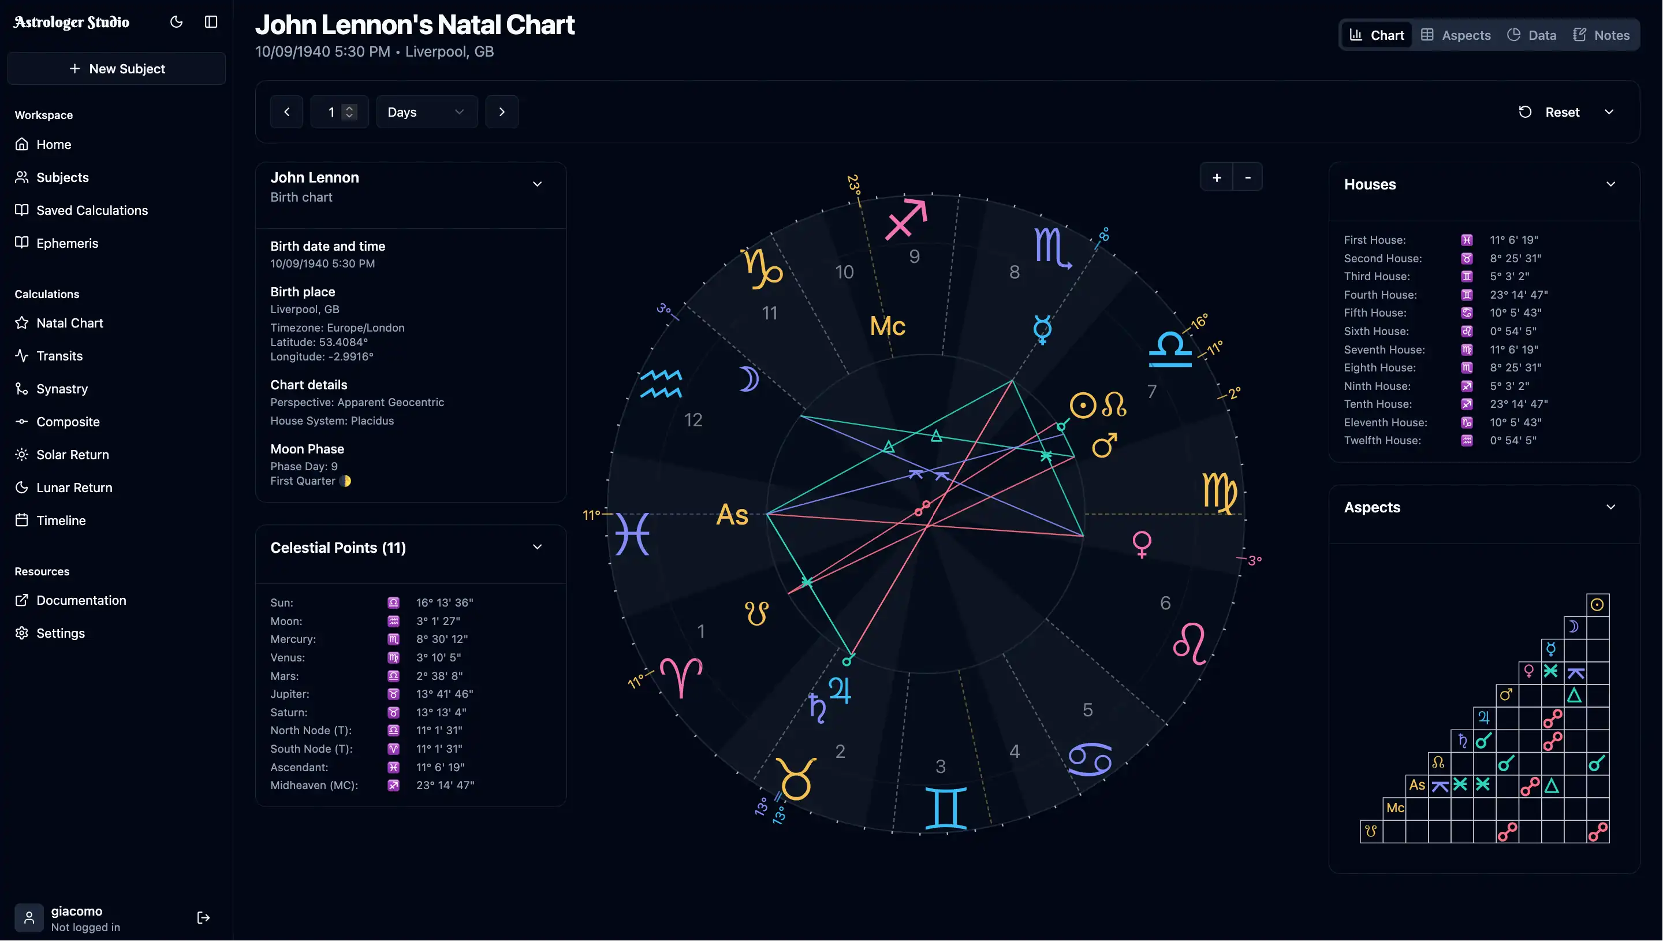Open Saved Calculations
Image resolution: width=1663 pixels, height=941 pixels.
coord(92,210)
